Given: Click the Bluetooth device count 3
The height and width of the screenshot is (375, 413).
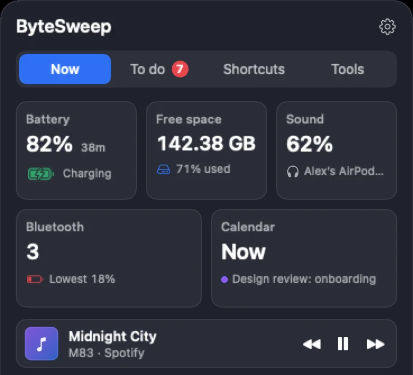Looking at the screenshot, I should tap(33, 251).
